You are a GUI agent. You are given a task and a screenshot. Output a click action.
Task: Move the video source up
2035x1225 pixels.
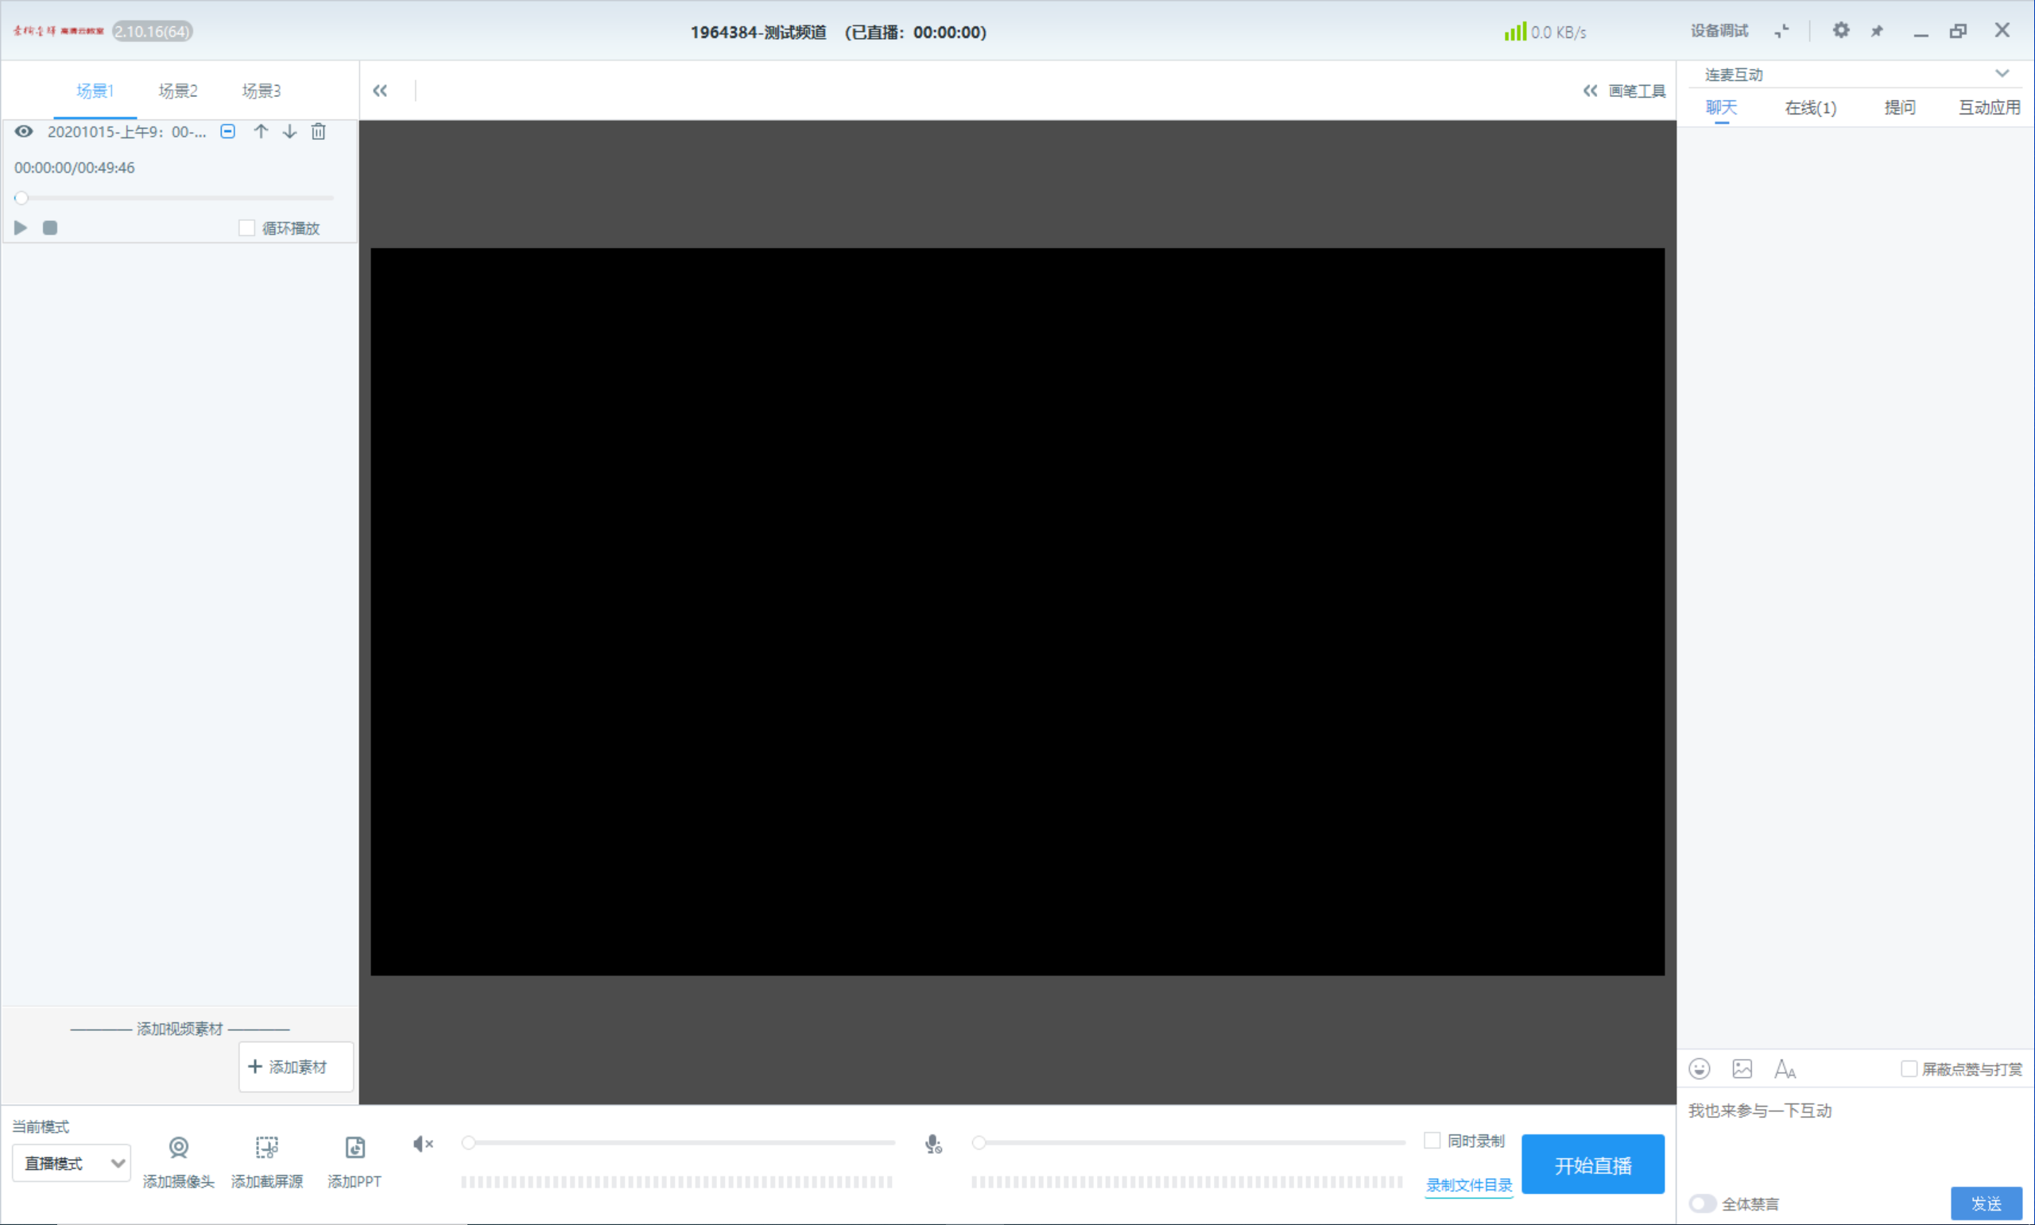click(x=261, y=131)
